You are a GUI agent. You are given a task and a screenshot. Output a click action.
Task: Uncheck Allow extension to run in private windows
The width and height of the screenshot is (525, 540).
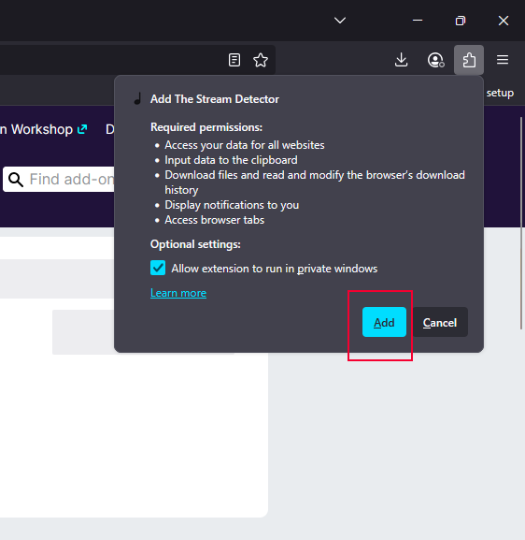158,268
